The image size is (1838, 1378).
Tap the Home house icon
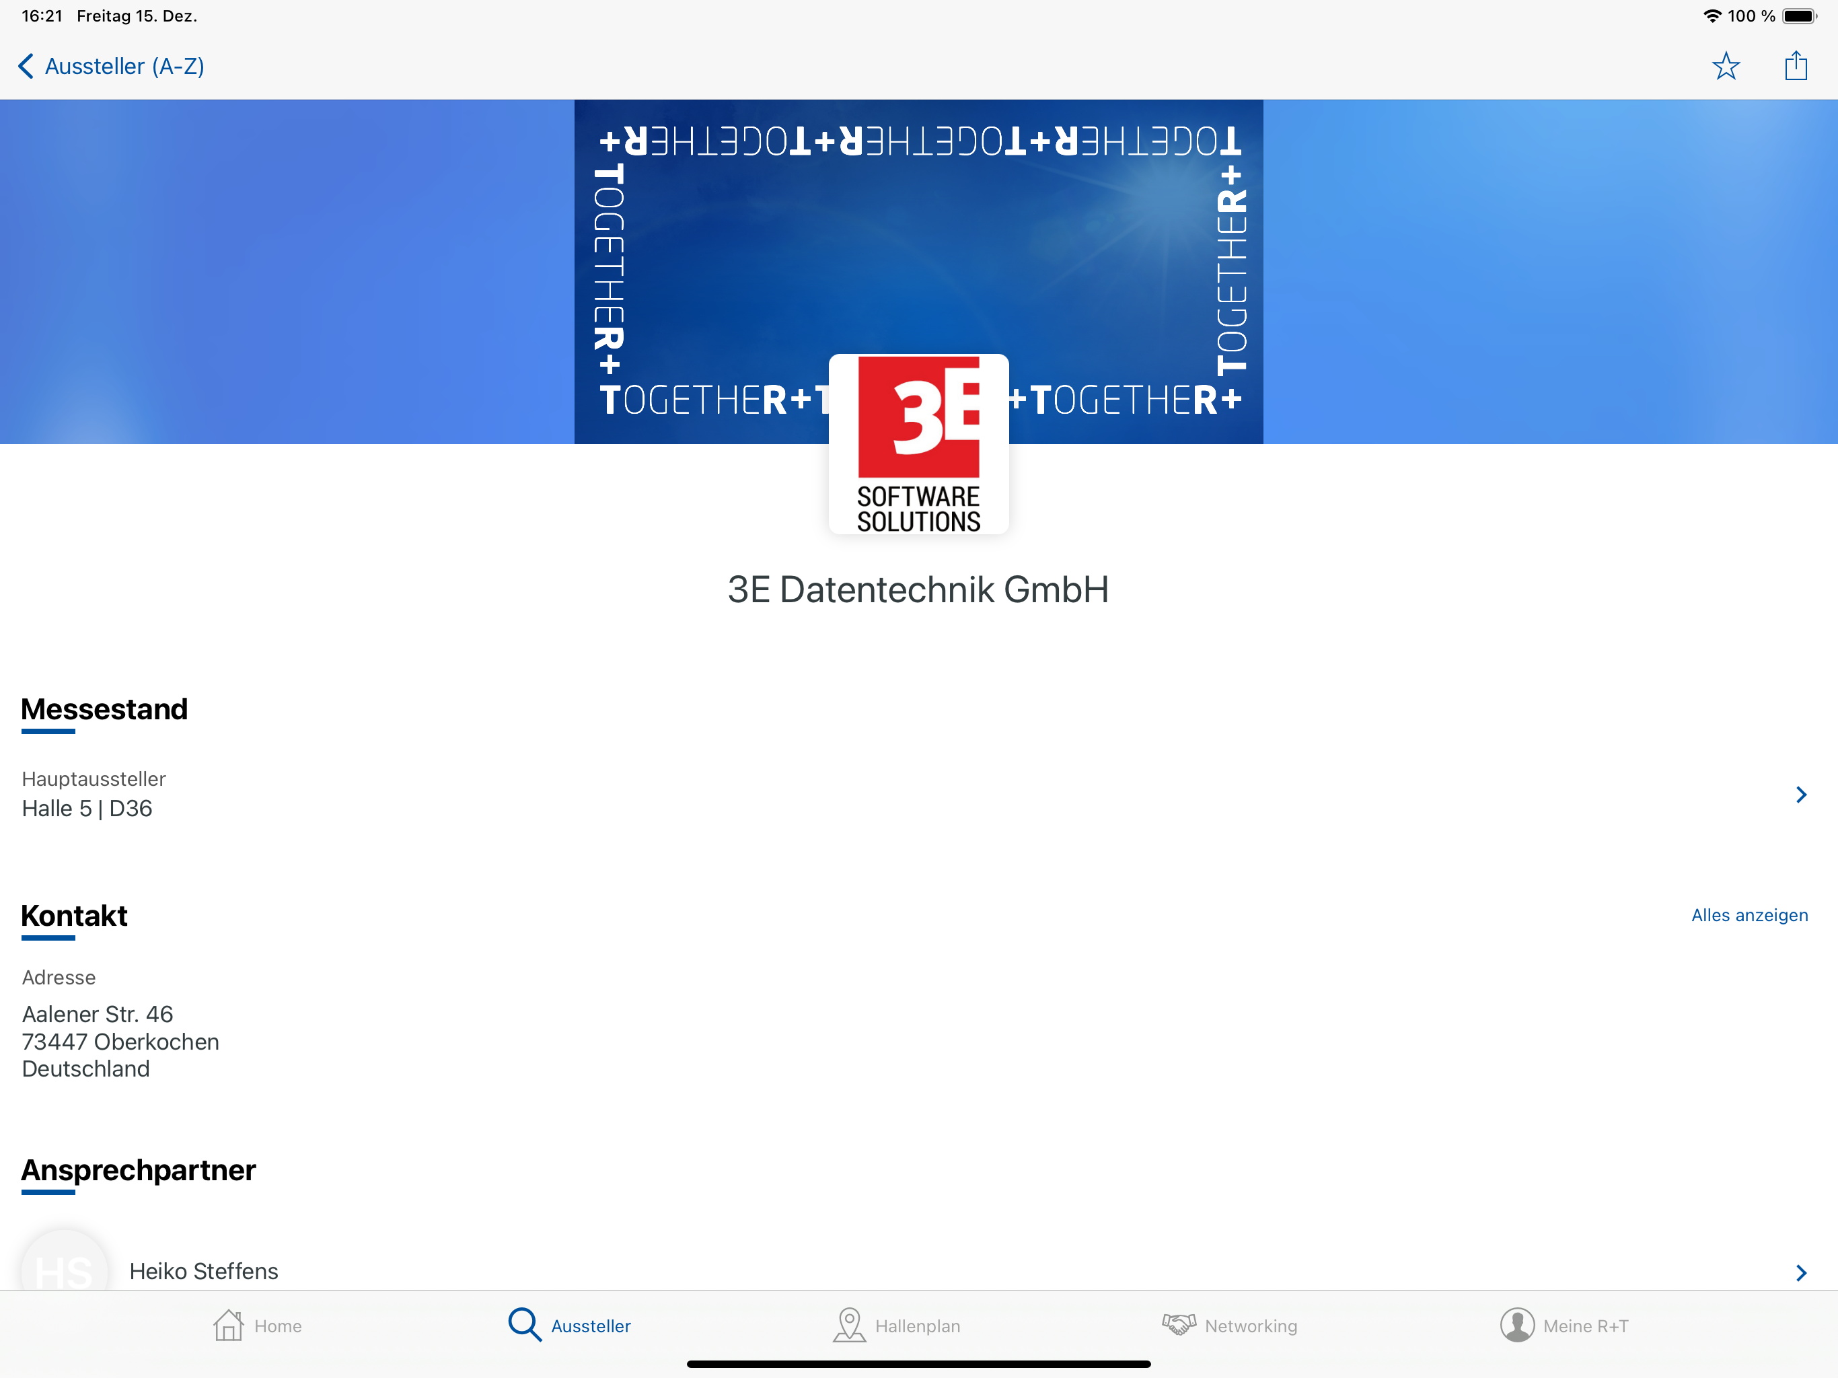[x=229, y=1326]
